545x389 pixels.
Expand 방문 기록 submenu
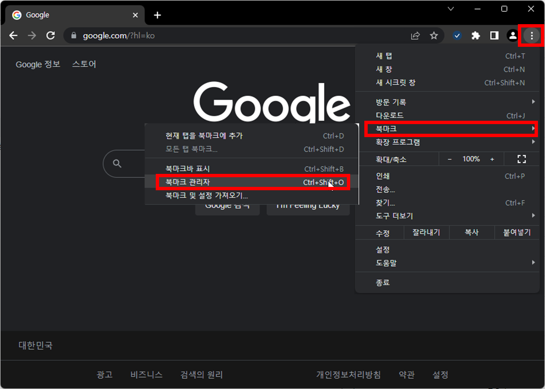click(x=448, y=102)
